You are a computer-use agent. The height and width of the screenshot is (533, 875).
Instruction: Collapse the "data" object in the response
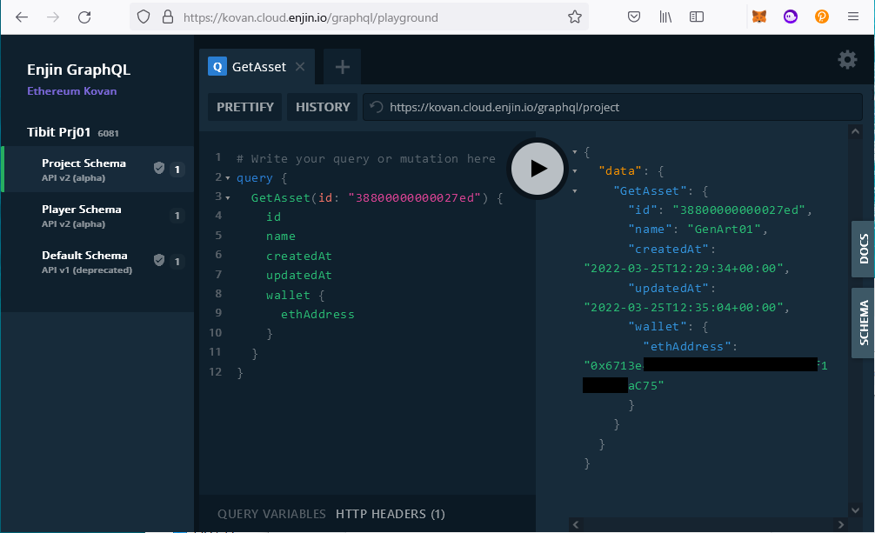575,170
